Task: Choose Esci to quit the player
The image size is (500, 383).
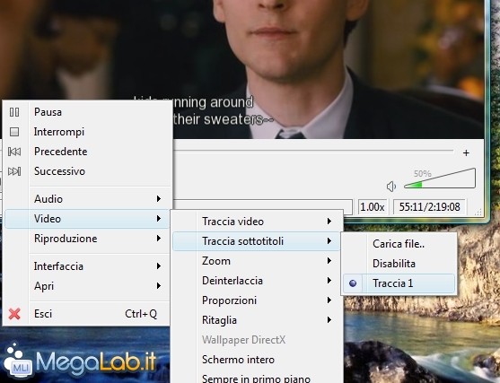Action: 87,314
